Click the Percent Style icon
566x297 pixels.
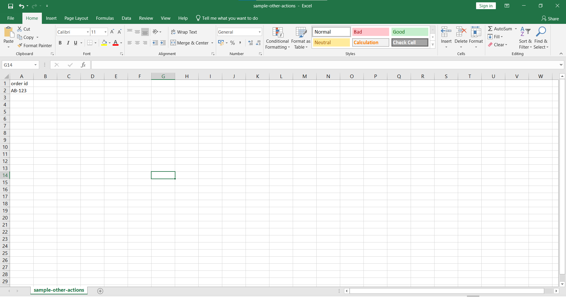coord(233,43)
